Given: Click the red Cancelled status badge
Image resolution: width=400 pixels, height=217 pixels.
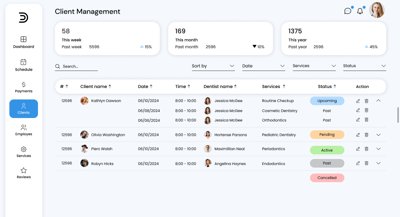Looking at the screenshot, I should point(327,178).
